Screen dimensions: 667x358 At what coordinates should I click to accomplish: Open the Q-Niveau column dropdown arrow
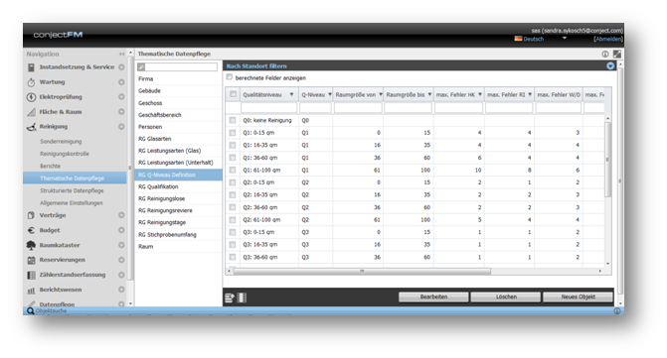[330, 94]
